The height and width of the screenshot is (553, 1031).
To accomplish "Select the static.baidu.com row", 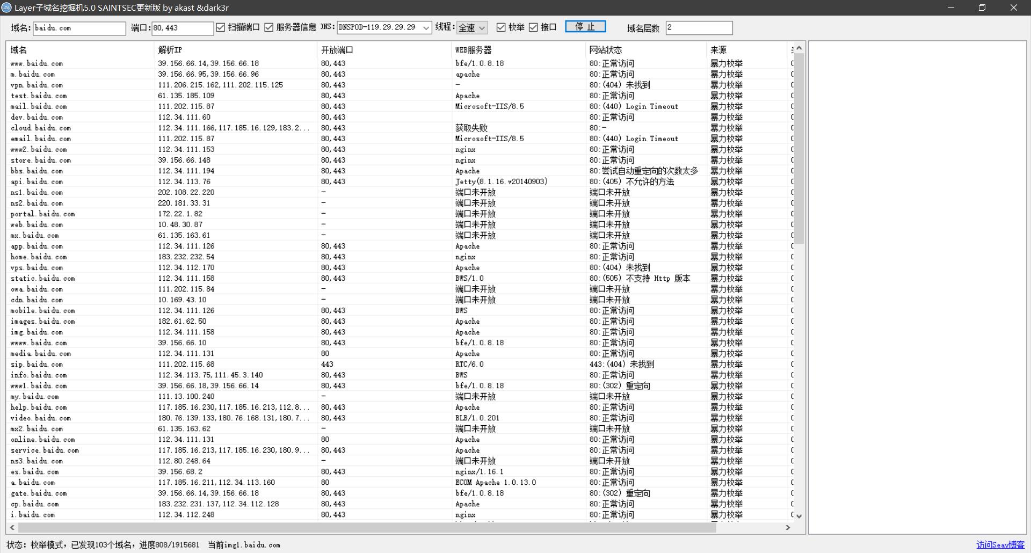I will click(400, 278).
